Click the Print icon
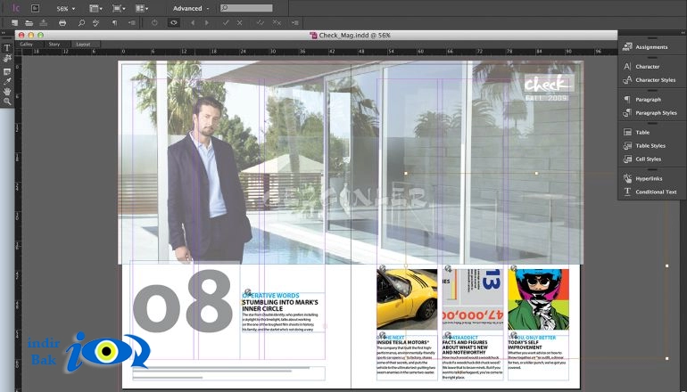 point(62,23)
